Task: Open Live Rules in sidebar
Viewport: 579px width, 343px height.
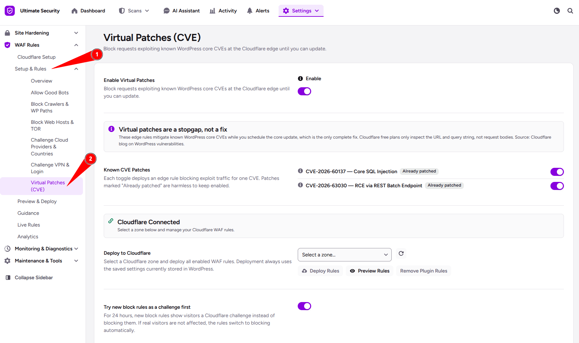Action: pyautogui.click(x=29, y=225)
